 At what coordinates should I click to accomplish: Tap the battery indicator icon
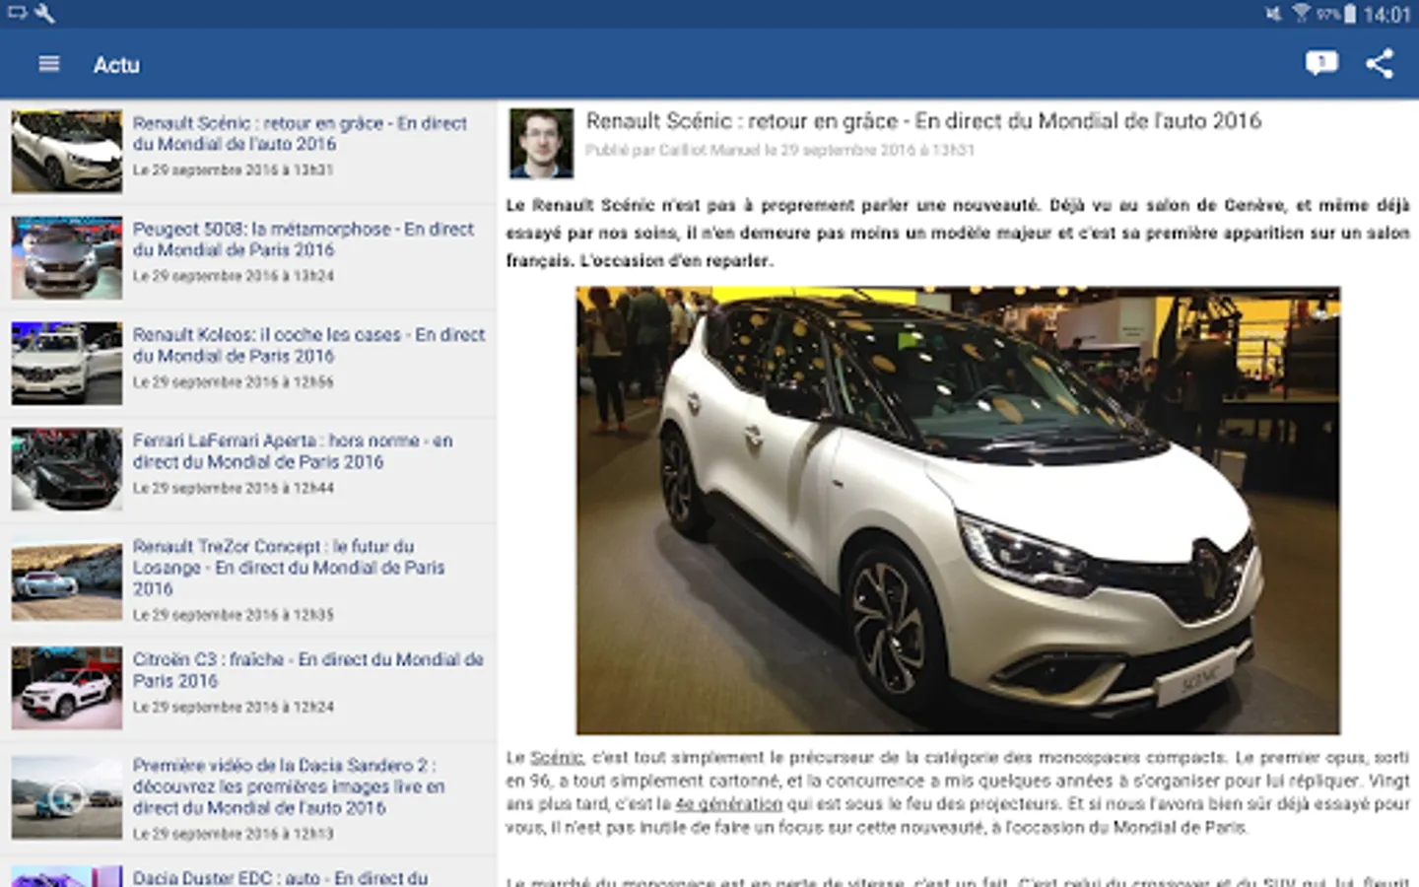click(1349, 14)
